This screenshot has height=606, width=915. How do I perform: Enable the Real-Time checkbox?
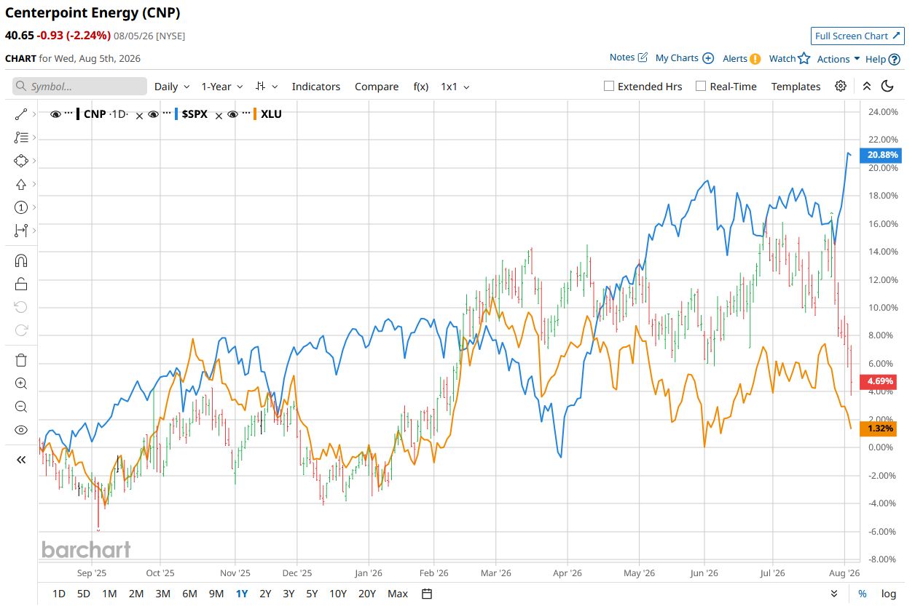pyautogui.click(x=701, y=86)
